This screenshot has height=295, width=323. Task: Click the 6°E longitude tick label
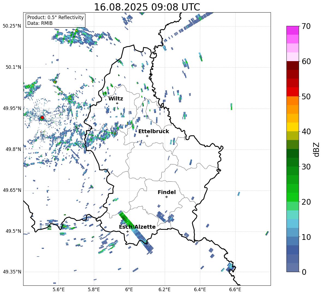(x=129, y=290)
